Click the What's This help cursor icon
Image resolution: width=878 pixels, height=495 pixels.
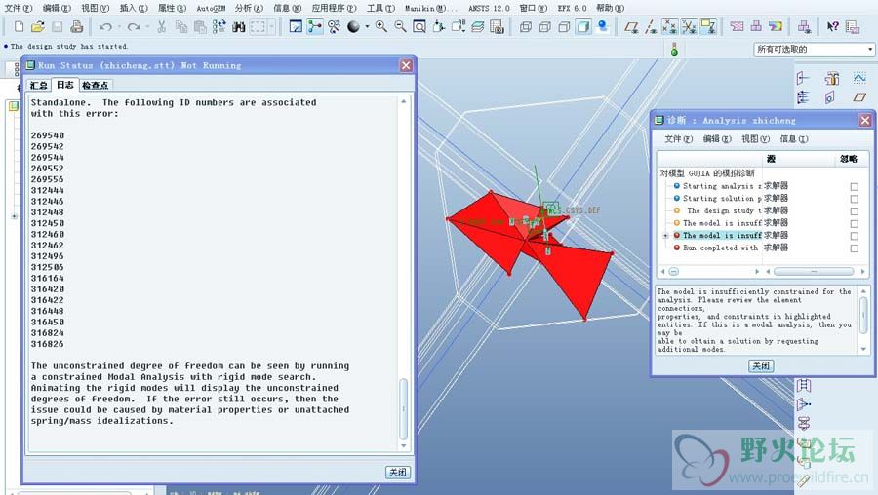(833, 26)
